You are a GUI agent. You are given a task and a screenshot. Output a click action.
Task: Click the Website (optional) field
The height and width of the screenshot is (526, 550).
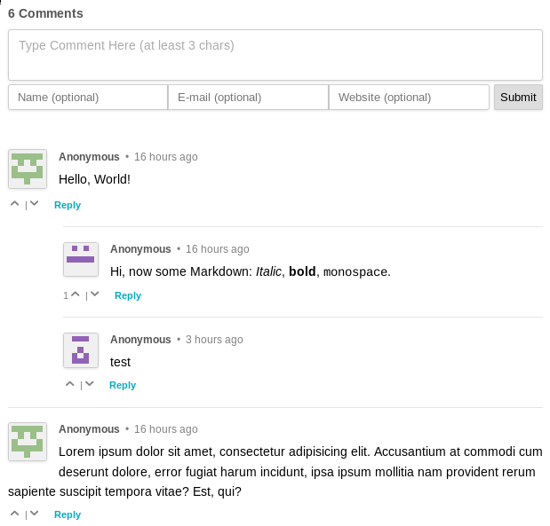[x=409, y=97]
